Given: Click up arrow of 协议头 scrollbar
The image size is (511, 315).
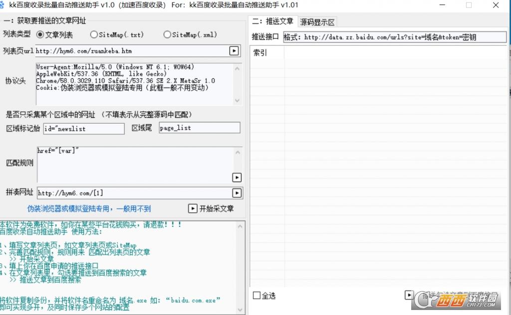Looking at the screenshot, I should (x=237, y=68).
